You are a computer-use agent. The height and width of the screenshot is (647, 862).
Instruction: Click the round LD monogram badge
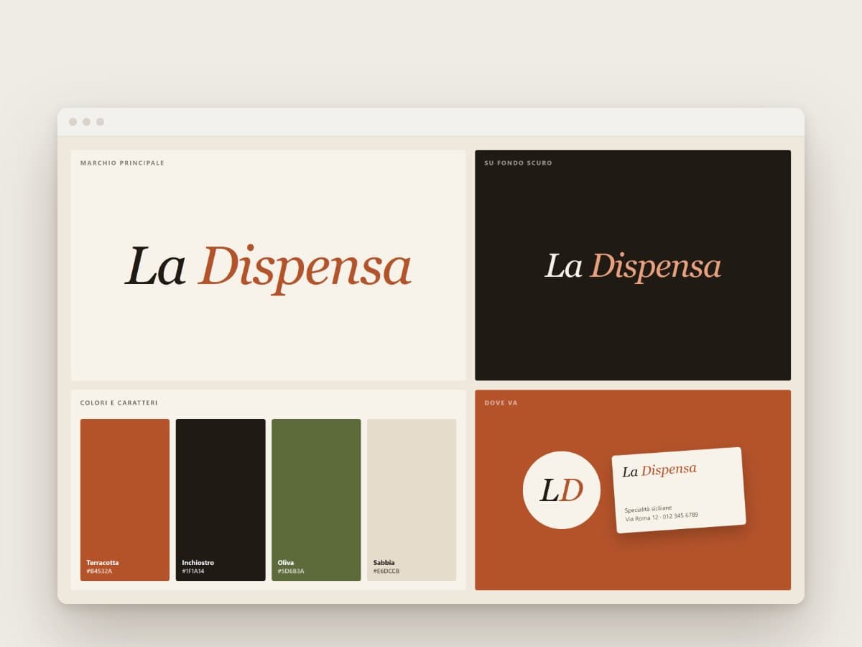[x=562, y=490]
